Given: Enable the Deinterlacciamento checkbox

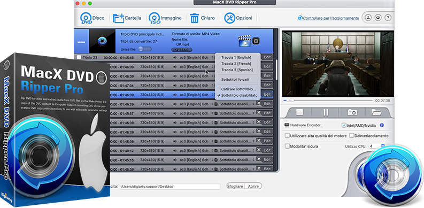Looking at the screenshot, I should coord(351,135).
